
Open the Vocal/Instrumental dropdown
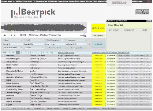(x=55, y=40)
